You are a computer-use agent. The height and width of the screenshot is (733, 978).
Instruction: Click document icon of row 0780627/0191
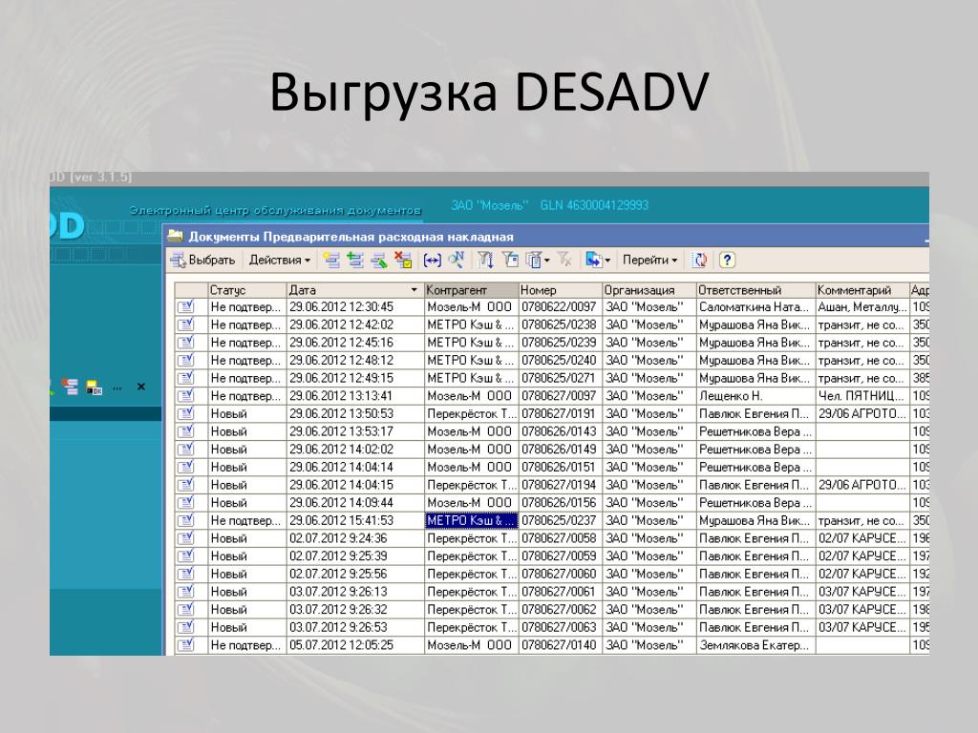186,413
